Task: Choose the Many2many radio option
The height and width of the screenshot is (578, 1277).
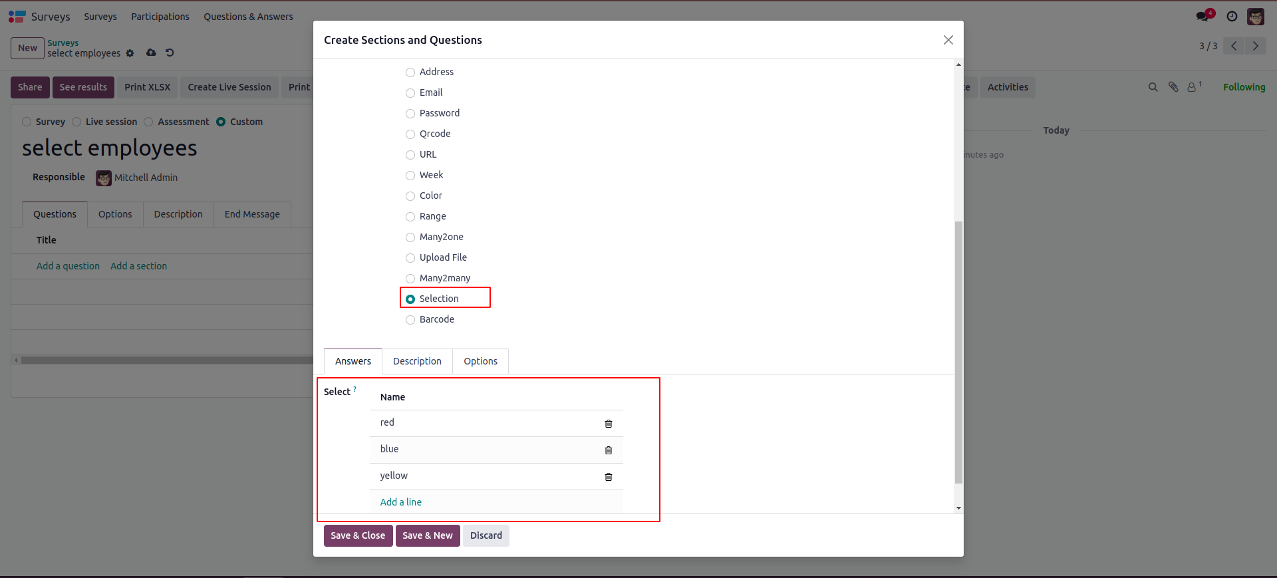Action: [410, 279]
